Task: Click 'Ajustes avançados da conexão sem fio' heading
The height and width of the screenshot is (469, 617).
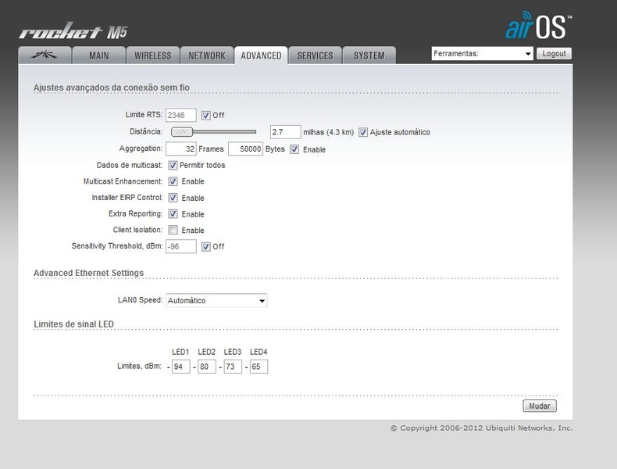Action: [x=112, y=88]
